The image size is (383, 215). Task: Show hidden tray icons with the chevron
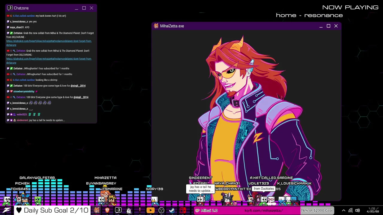(x=344, y=211)
